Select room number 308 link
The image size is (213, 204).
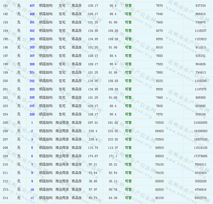(x=32, y=64)
